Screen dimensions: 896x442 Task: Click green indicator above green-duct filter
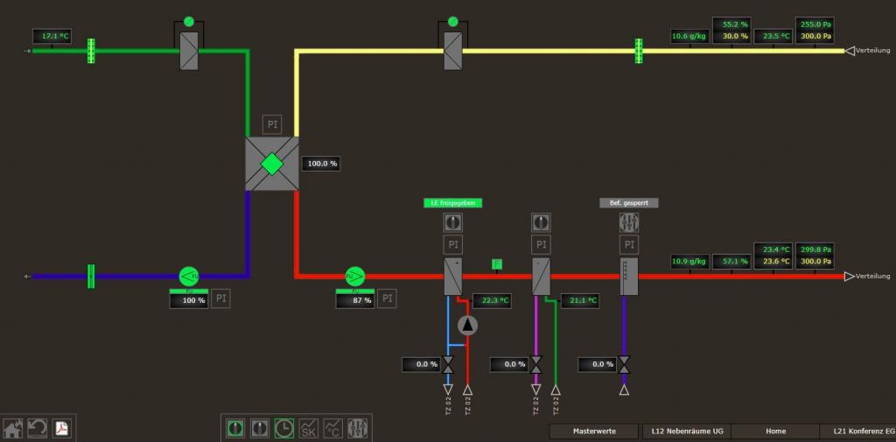[x=189, y=22]
